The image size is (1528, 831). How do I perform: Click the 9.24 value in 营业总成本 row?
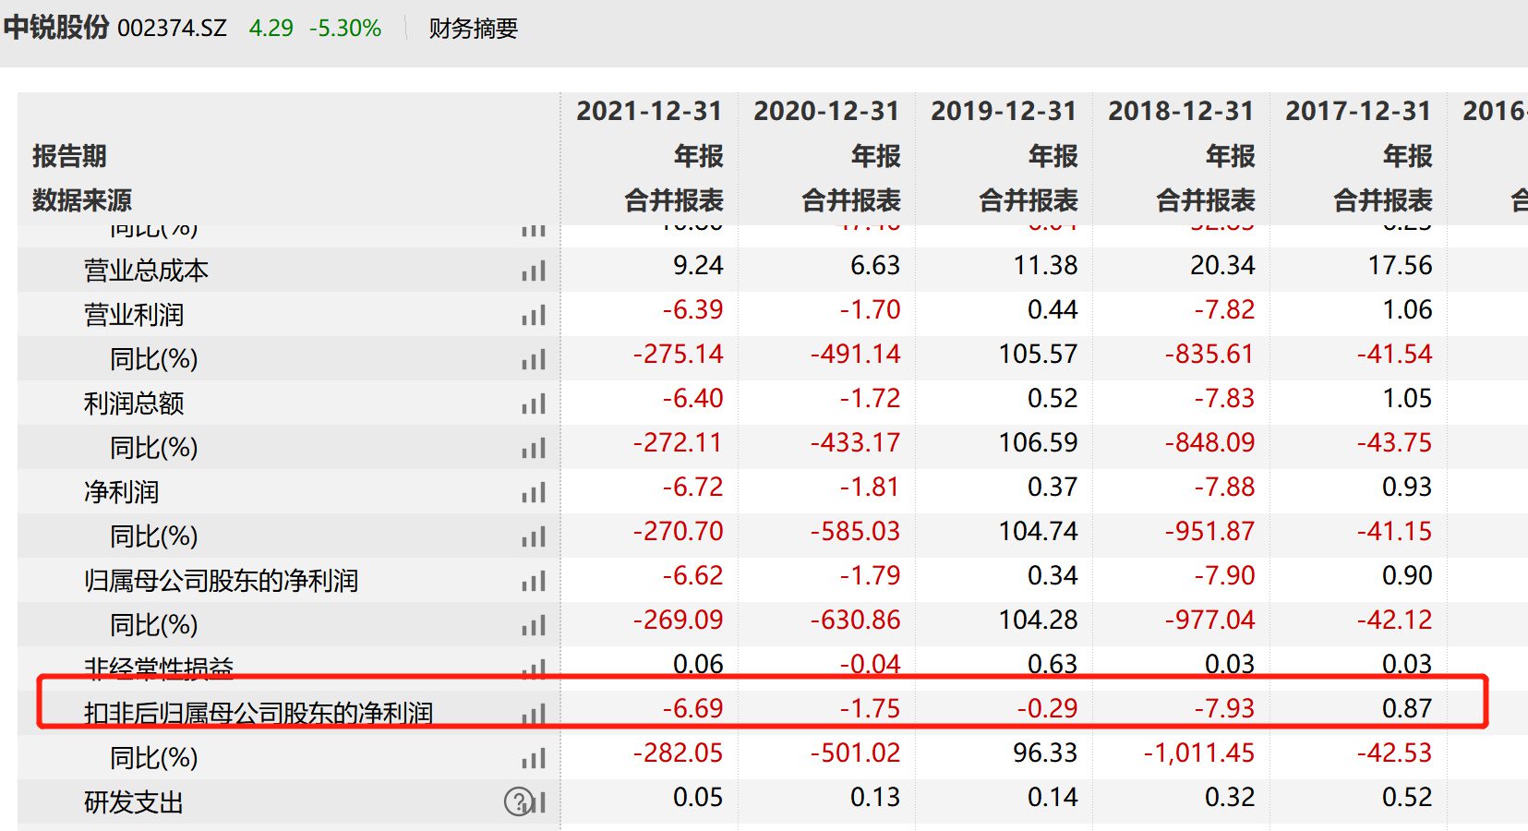698,266
